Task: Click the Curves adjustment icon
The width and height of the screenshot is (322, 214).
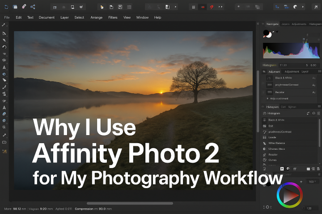Action: click(x=264, y=160)
